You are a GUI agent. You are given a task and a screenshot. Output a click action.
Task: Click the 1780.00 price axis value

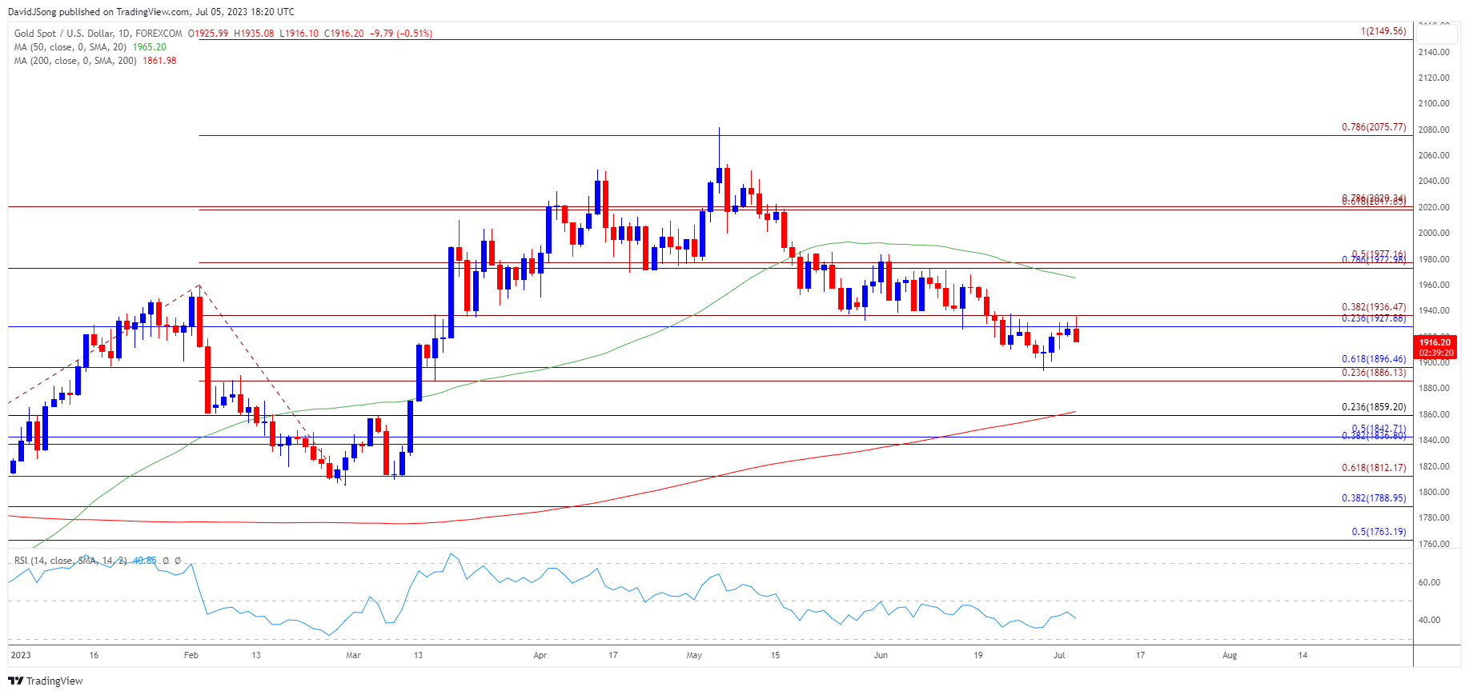1434,518
